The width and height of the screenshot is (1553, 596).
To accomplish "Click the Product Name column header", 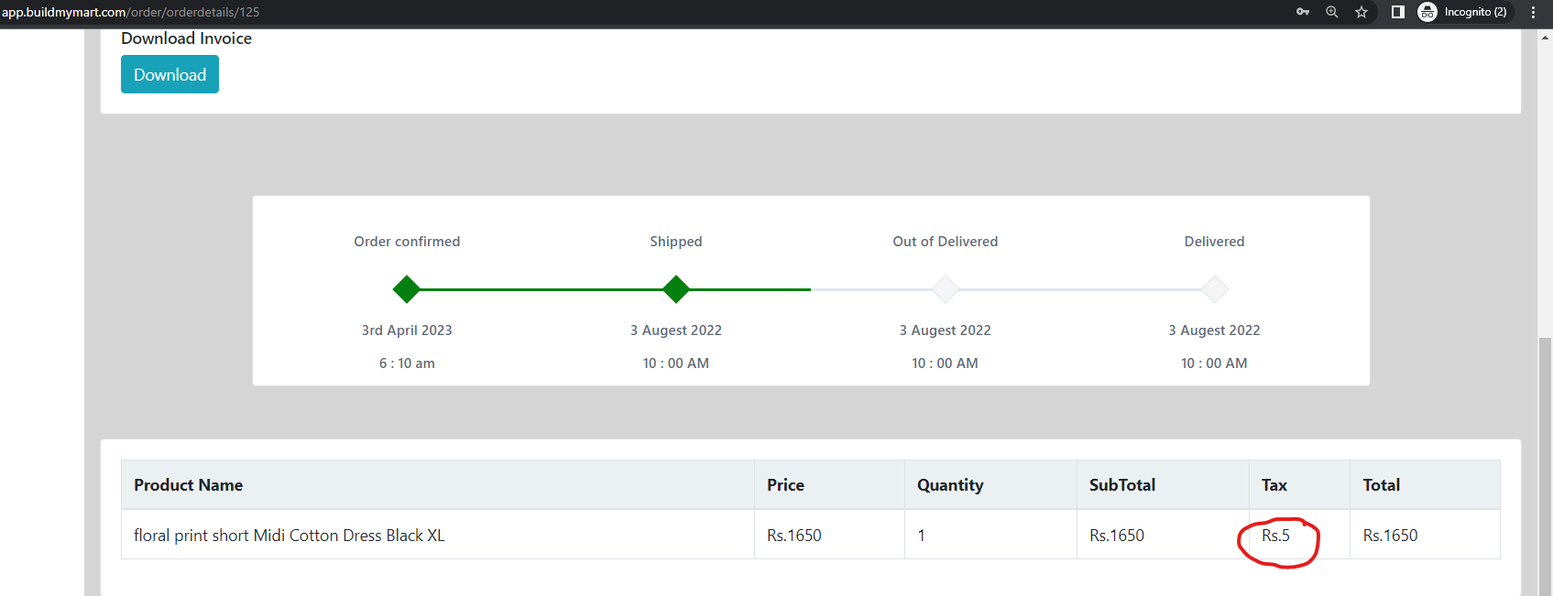I will point(188,485).
